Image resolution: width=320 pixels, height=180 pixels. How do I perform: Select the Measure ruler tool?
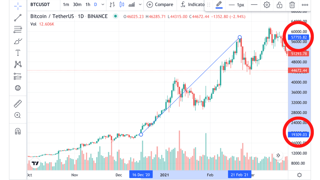[17, 103]
